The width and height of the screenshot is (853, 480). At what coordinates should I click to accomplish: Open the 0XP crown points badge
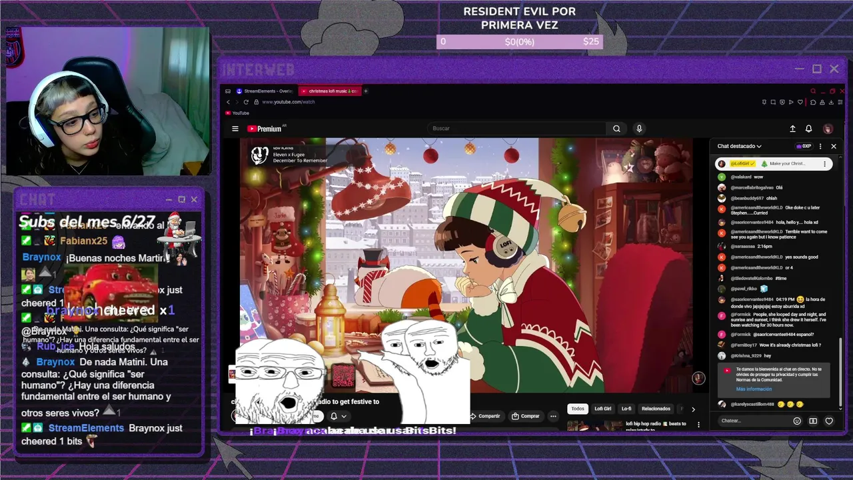coord(804,146)
